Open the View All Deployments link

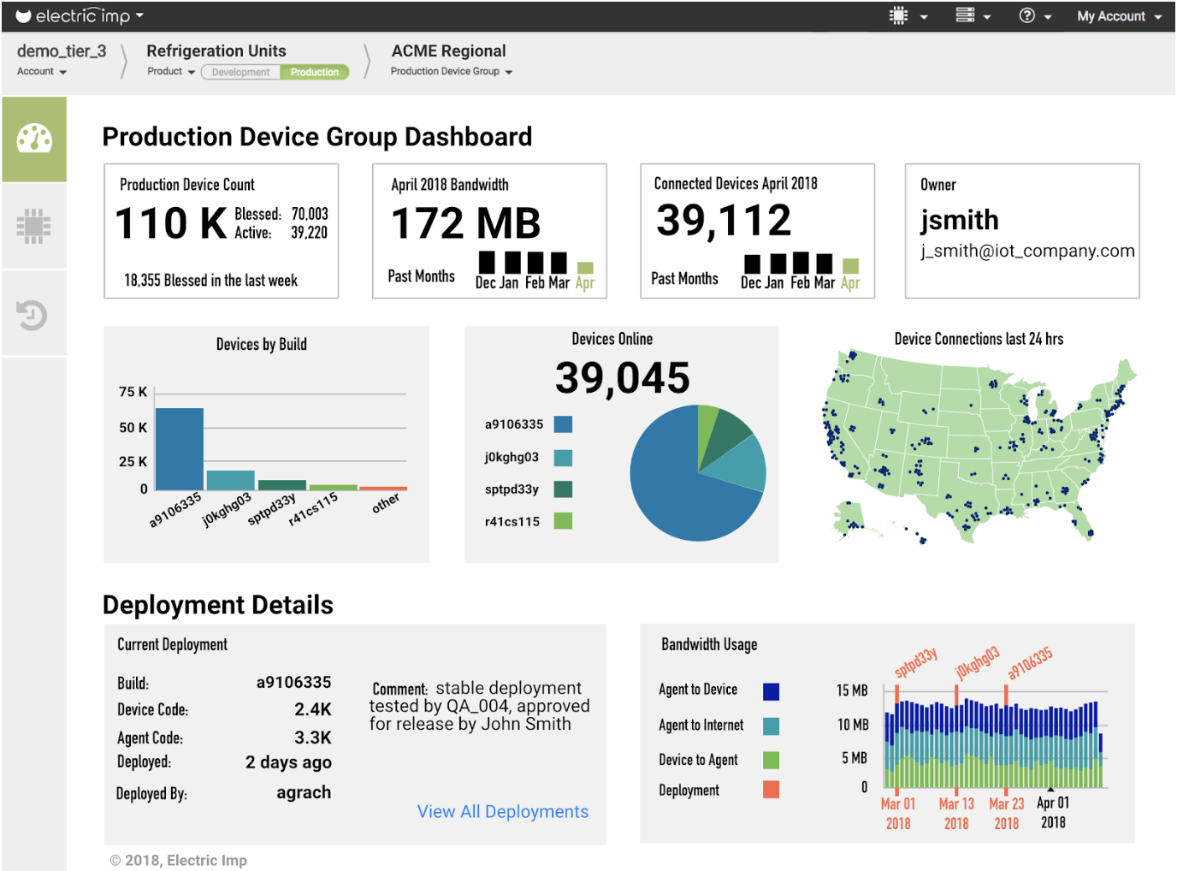[503, 811]
